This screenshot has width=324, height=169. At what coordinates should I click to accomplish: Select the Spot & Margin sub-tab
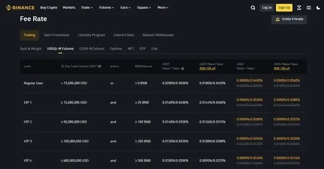click(31, 49)
